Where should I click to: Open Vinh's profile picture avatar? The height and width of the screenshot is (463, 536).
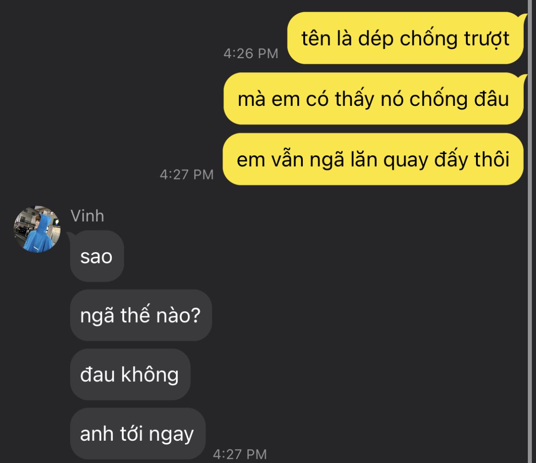(37, 229)
